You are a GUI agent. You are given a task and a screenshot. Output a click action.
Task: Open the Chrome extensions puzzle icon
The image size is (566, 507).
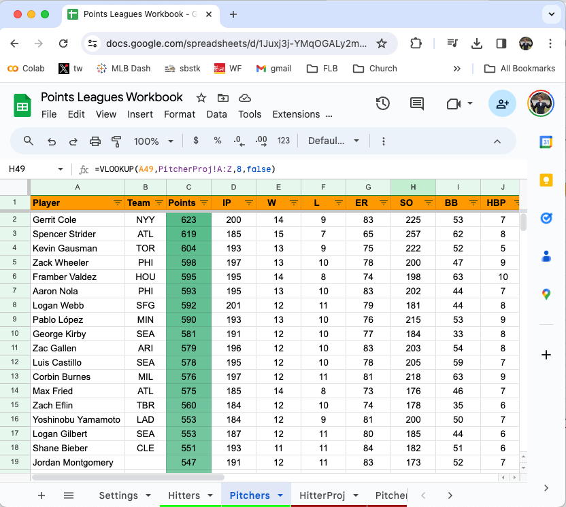416,43
